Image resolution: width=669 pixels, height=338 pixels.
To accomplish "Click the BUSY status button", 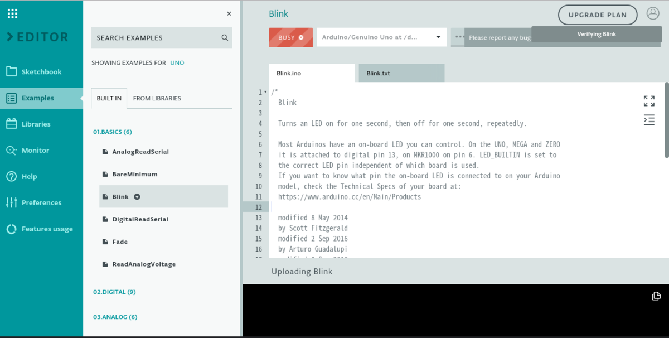I will pyautogui.click(x=290, y=37).
